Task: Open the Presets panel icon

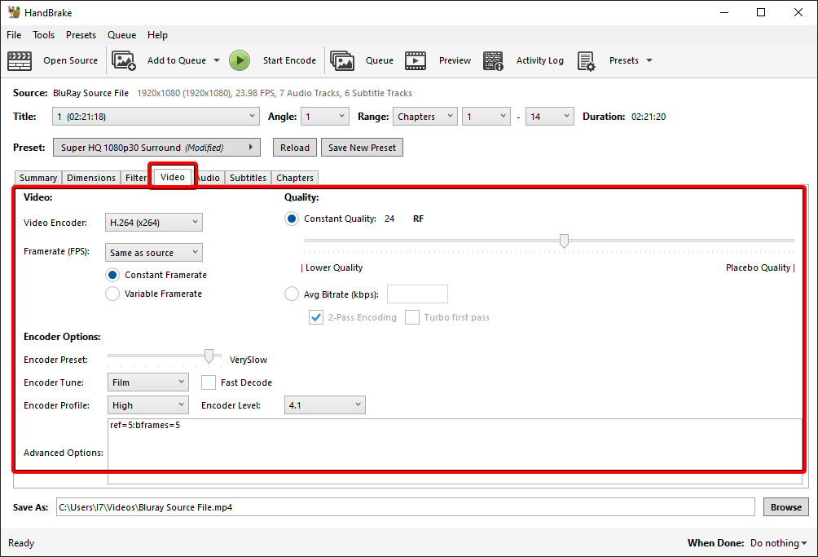Action: 586,60
